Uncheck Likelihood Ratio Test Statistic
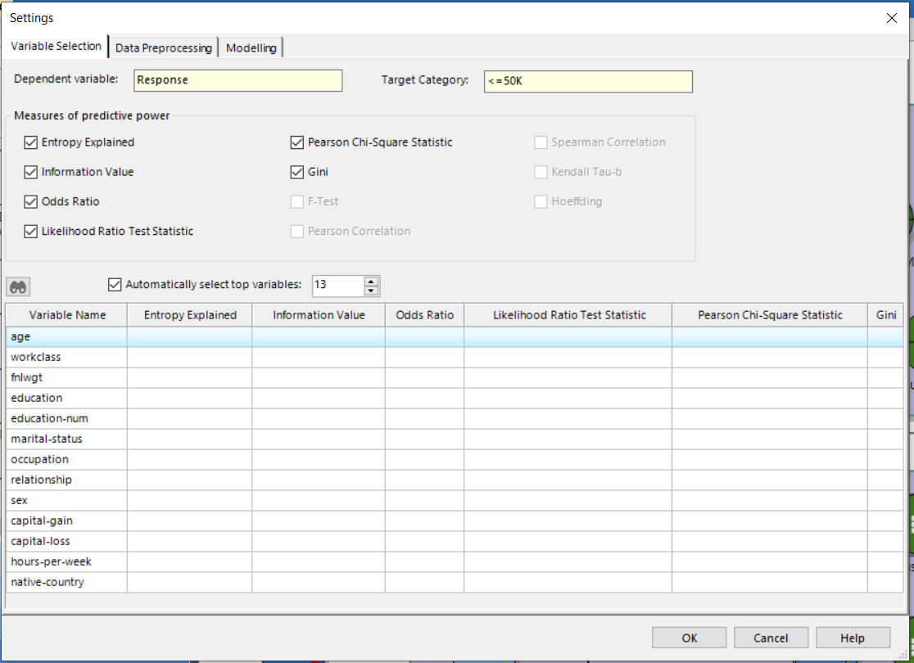Screen dimensions: 914x663 click(x=30, y=231)
